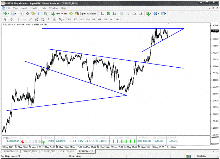Click the 'Ali zindabad' profile status text

tap(75, 156)
